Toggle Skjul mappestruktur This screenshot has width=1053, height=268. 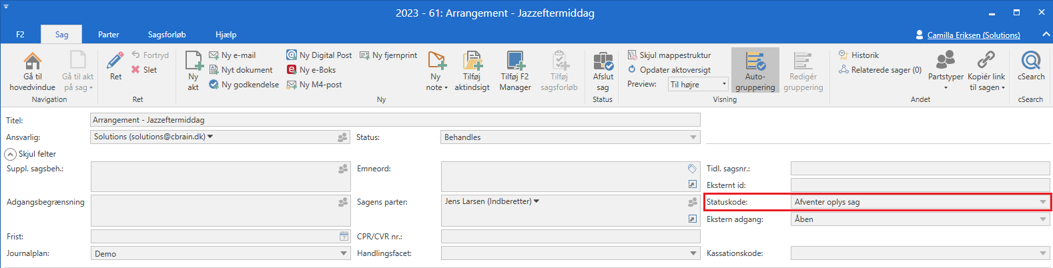pos(669,55)
